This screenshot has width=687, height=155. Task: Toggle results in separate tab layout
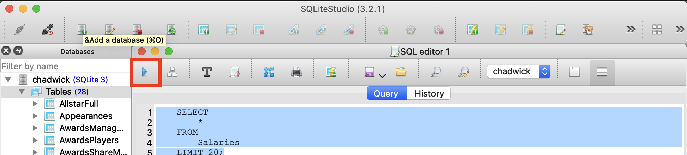(574, 72)
